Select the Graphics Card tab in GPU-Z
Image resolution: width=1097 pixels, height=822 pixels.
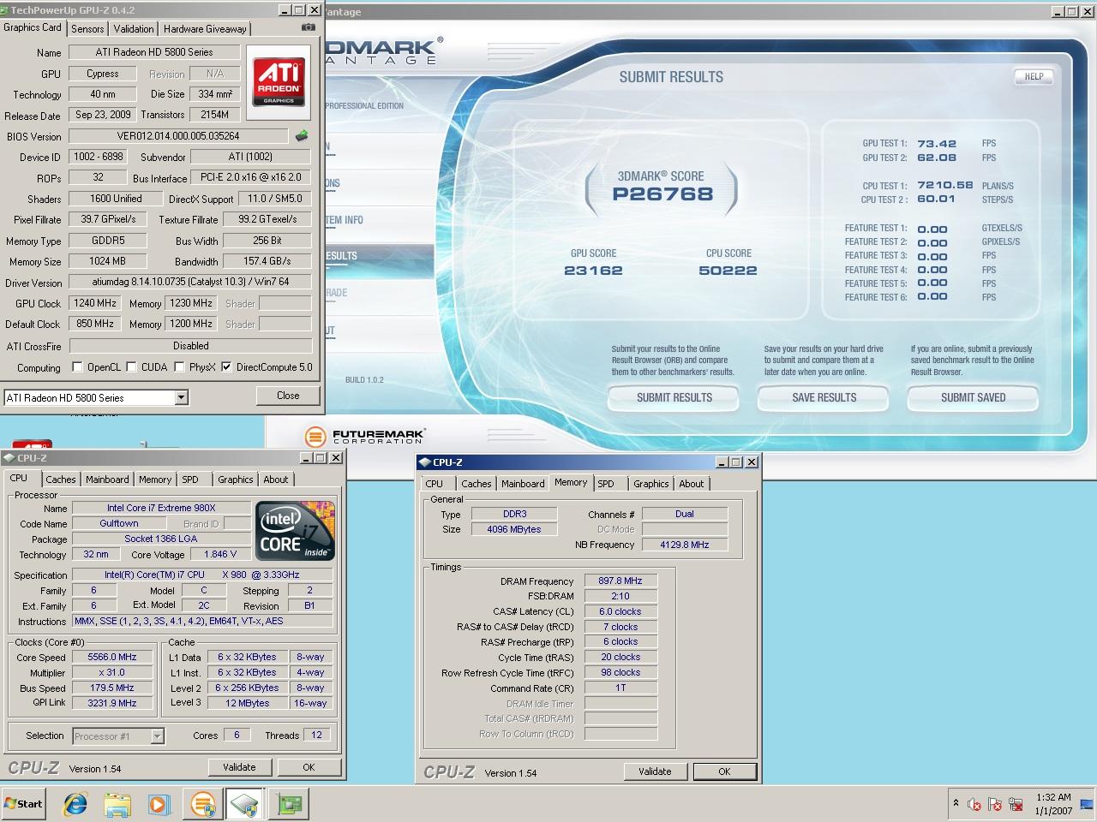tap(33, 27)
